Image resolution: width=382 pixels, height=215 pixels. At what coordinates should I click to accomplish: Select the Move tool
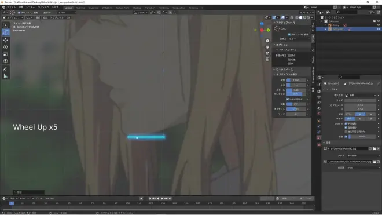[x=6, y=40]
